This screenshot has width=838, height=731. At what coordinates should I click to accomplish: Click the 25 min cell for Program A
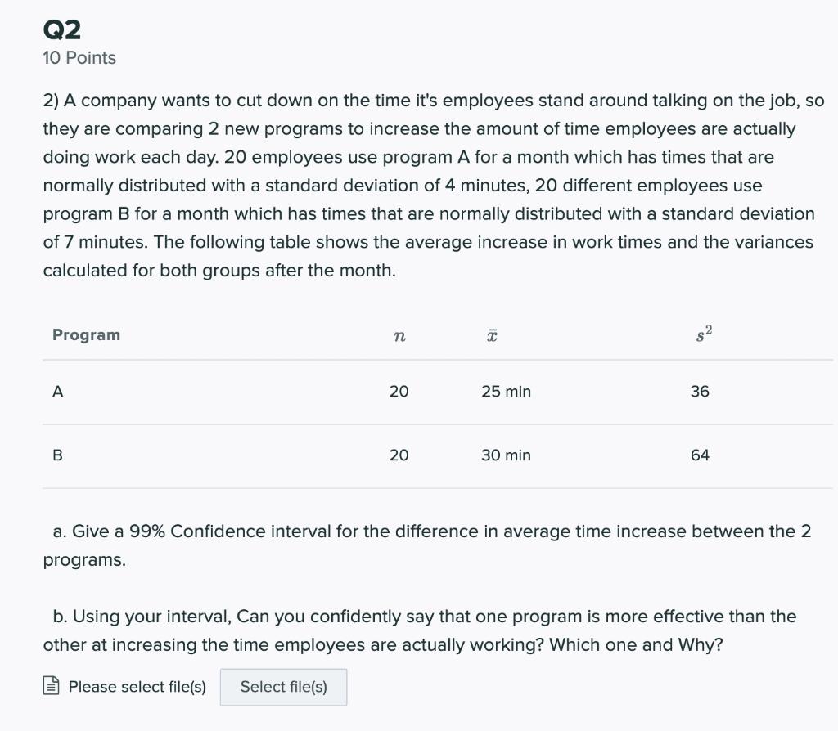(506, 391)
